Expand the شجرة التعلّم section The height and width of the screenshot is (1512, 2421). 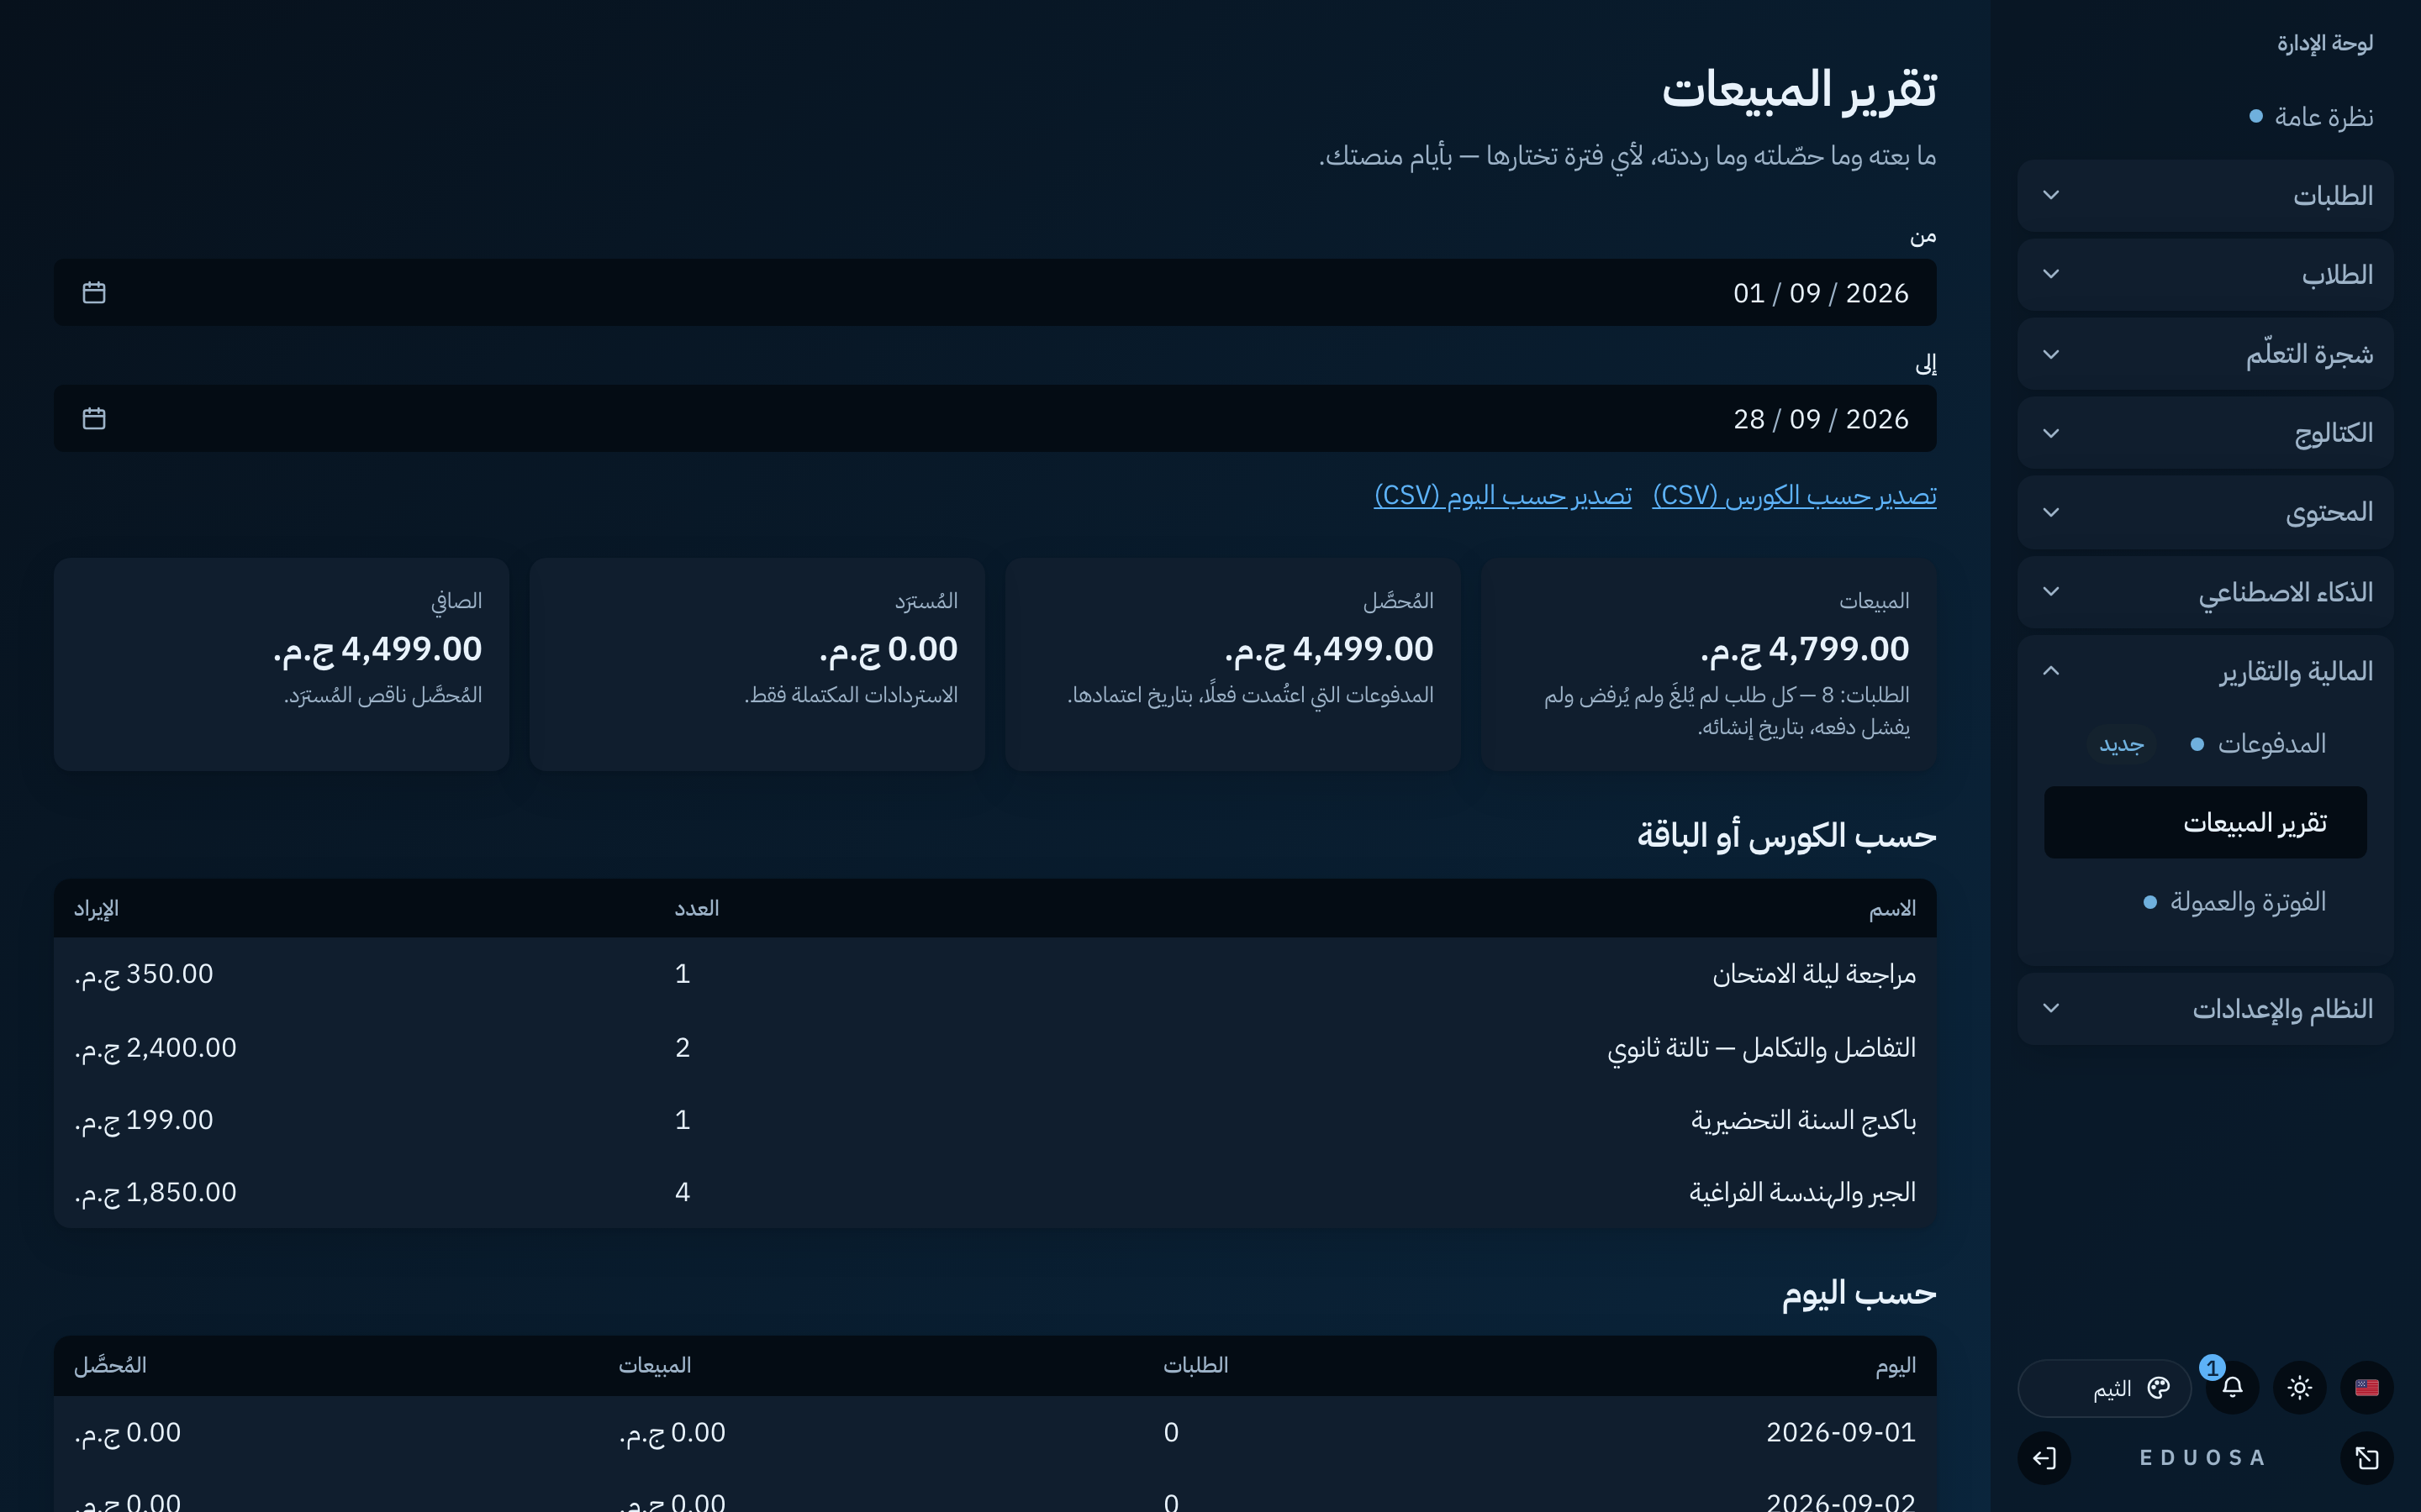[2205, 354]
